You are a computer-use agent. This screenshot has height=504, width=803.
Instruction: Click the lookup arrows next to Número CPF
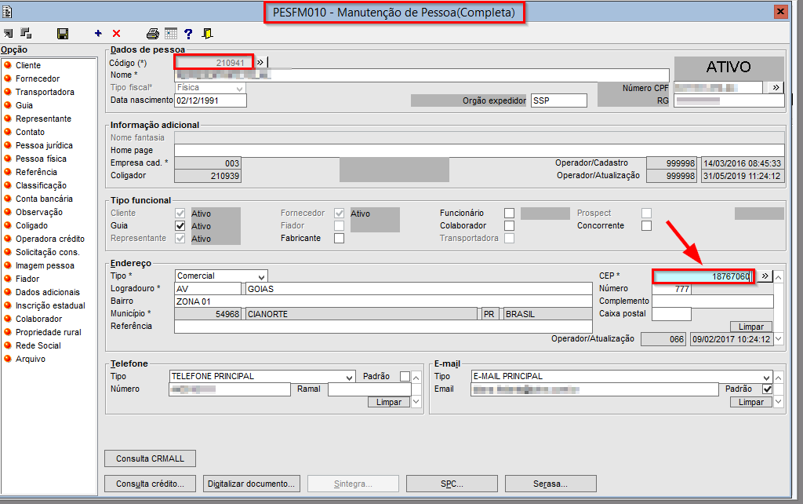tap(776, 88)
